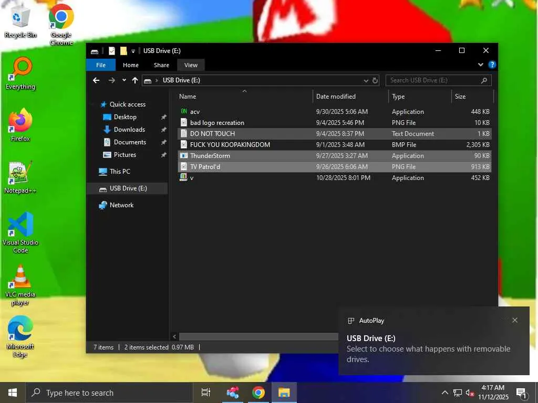The image size is (538, 403).
Task: Click the taskbar search box
Action: [109, 393]
